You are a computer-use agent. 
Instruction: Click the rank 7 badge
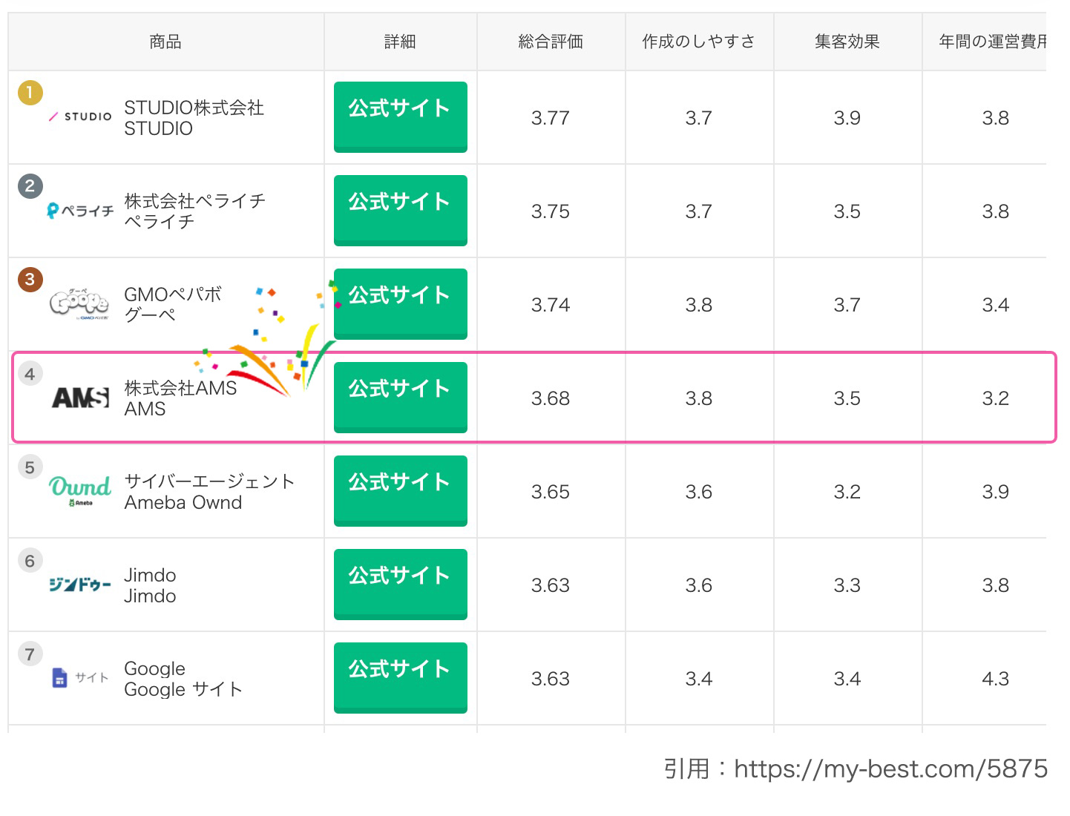[30, 654]
